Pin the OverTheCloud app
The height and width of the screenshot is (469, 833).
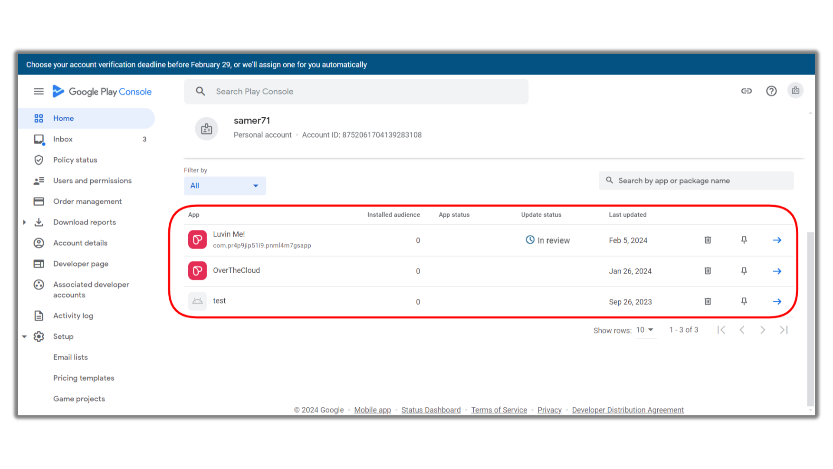click(x=744, y=271)
